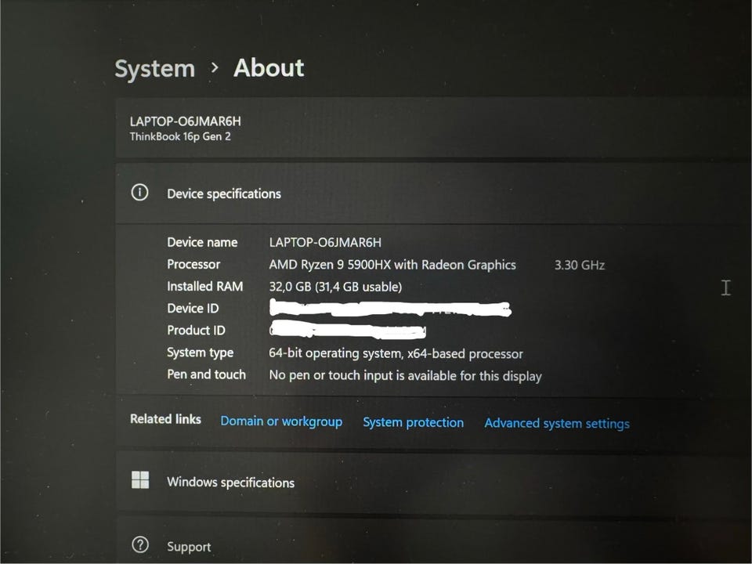Click the About page title
The image size is (752, 564).
coord(269,68)
